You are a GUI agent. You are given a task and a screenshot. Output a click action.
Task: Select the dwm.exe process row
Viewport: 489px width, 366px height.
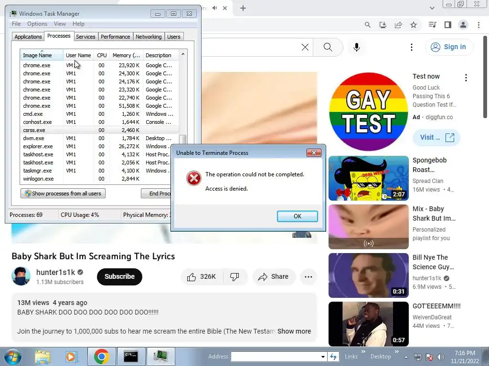100,138
